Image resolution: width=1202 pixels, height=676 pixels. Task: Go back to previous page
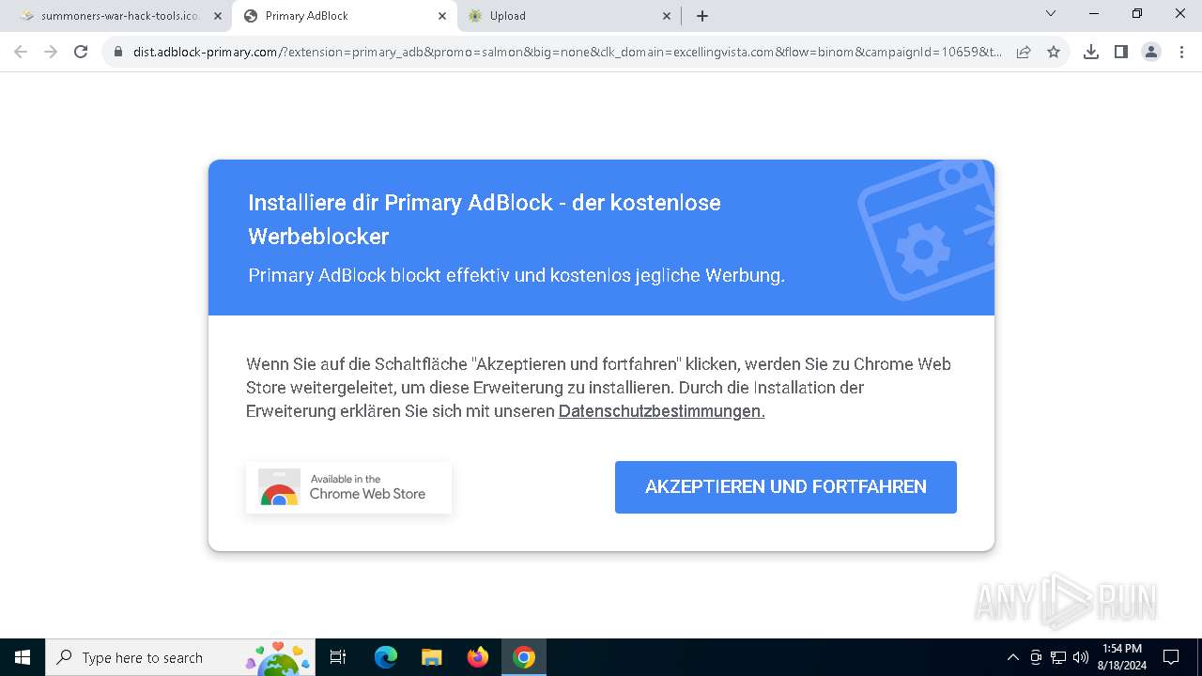pos(21,52)
